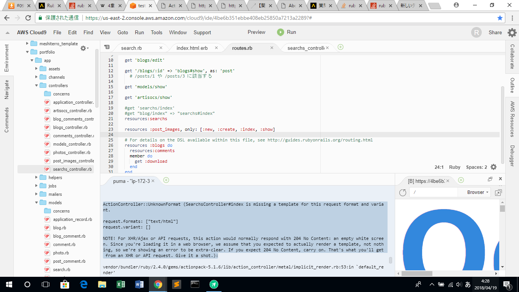Maximize the preview pane
This screenshot has height=292, width=519.
490,179
